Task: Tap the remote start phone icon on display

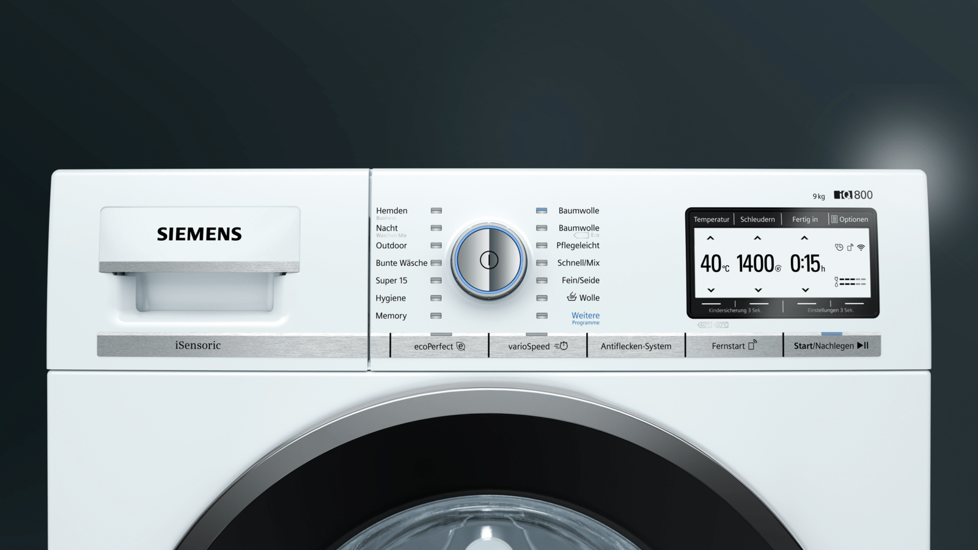Action: coord(850,248)
